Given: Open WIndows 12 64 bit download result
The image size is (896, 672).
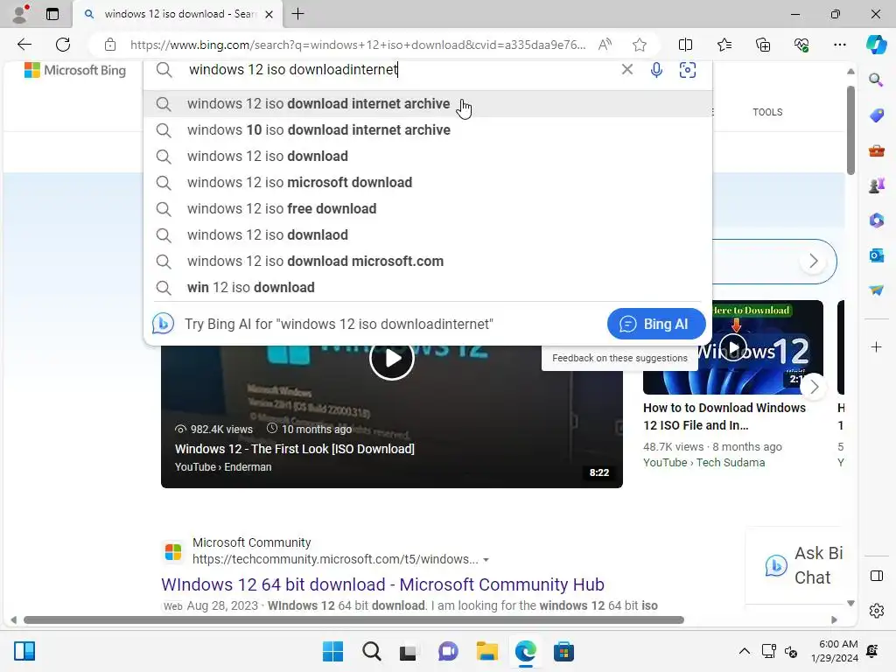Looking at the screenshot, I should [x=382, y=584].
